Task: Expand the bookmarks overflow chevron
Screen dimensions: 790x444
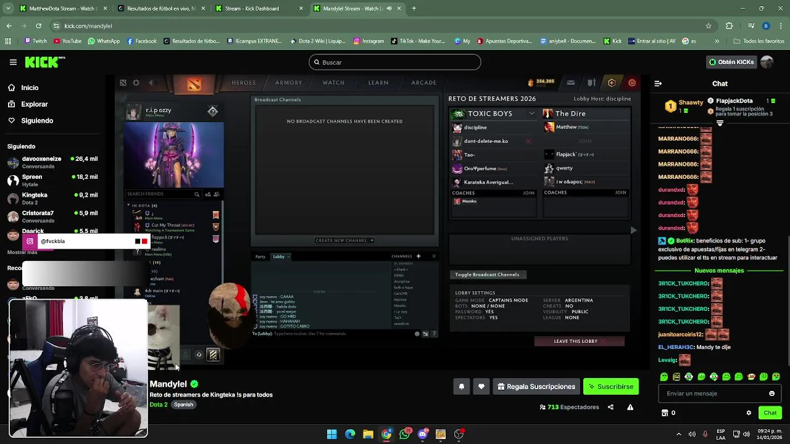Action: pyautogui.click(x=717, y=41)
